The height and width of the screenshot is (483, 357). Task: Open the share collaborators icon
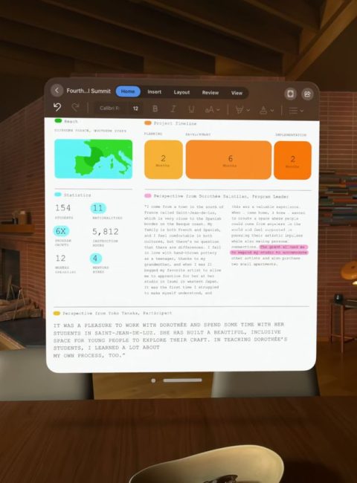tap(307, 94)
